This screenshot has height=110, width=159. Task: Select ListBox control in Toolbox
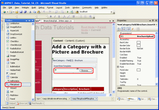click(x=13, y=38)
